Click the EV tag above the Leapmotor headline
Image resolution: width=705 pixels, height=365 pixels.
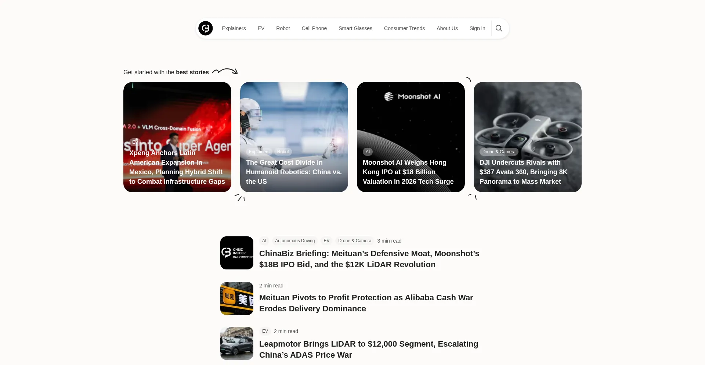click(265, 331)
